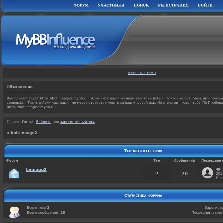Click the bot.lineage2 breadcrumb

tap(24, 133)
